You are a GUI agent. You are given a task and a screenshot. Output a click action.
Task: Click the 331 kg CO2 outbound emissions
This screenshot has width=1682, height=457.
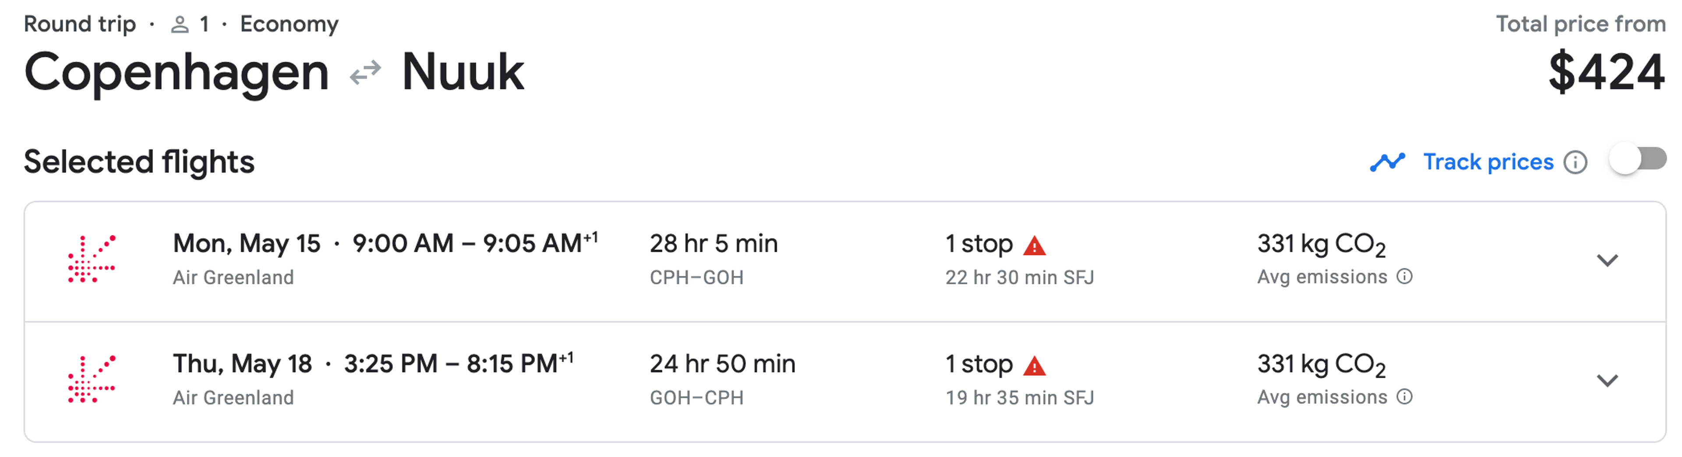pos(1321,245)
